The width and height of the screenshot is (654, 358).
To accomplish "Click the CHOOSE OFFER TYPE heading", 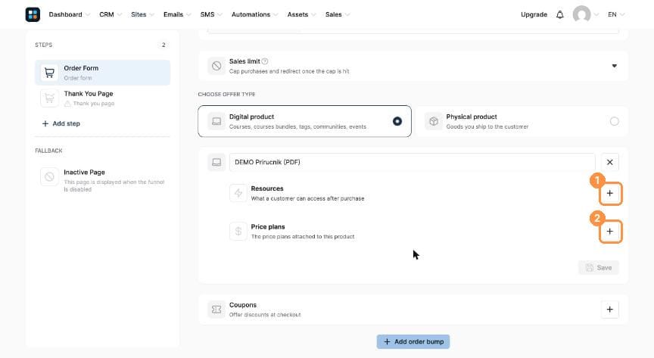I will (x=226, y=95).
